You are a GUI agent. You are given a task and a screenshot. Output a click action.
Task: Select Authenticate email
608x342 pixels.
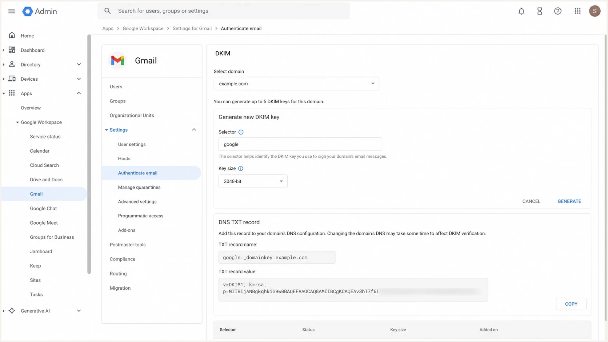[x=152, y=173]
